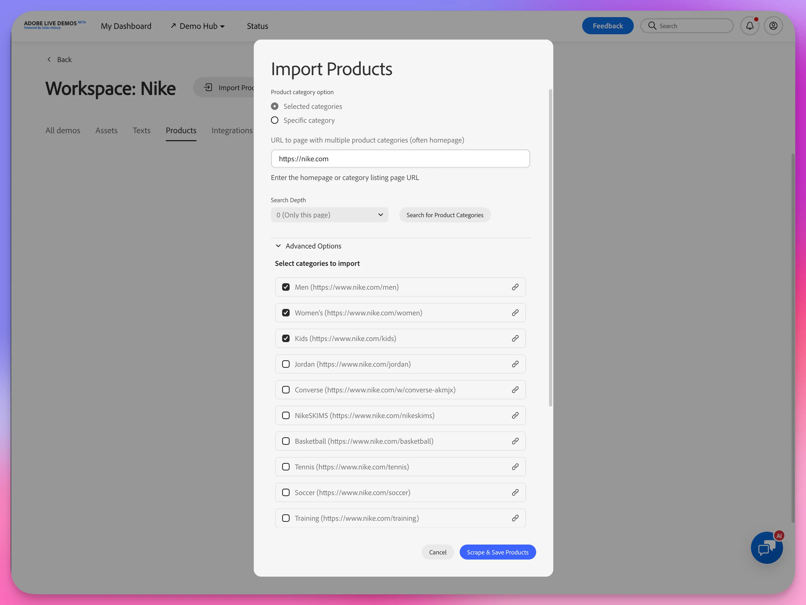Image resolution: width=806 pixels, height=605 pixels.
Task: Open link icon for Training category
Action: pyautogui.click(x=515, y=518)
